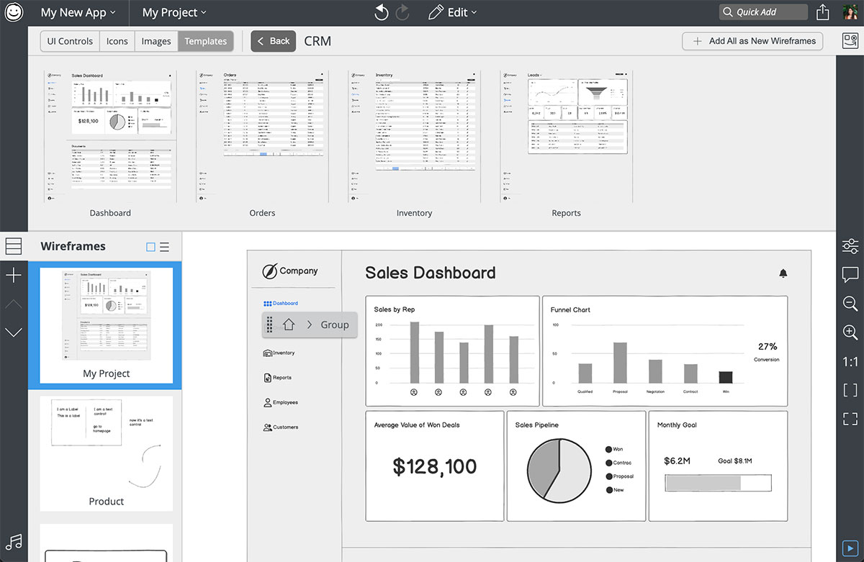Switch to the UI Controls tab
Viewport: 864px width, 562px height.
point(70,41)
